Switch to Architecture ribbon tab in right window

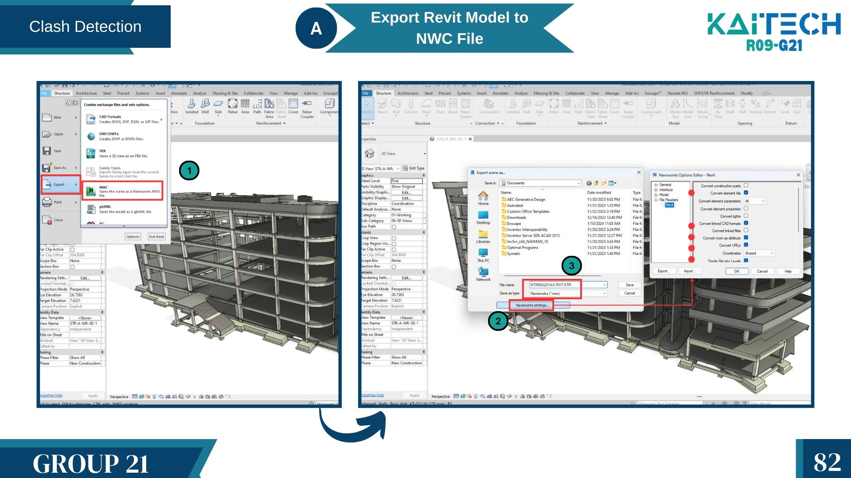(x=407, y=93)
